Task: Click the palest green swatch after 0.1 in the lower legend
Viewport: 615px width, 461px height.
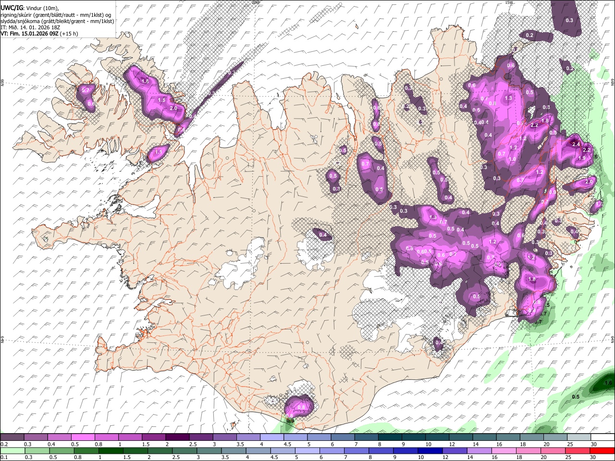Action: 12,450
